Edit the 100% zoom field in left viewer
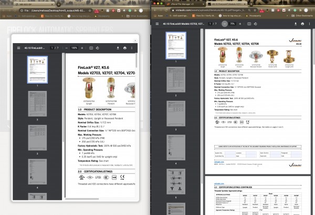The width and height of the screenshot is (315, 215). click(74, 48)
